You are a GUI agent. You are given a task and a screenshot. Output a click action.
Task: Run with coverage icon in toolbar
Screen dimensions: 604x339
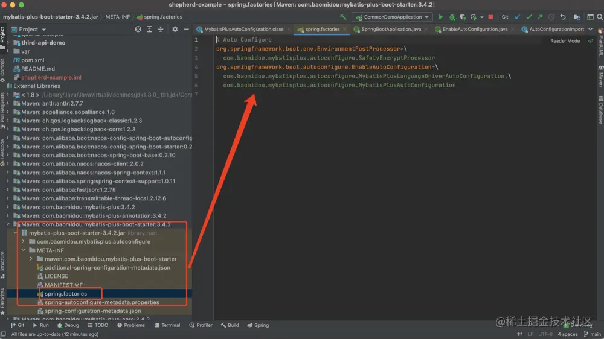coord(463,17)
